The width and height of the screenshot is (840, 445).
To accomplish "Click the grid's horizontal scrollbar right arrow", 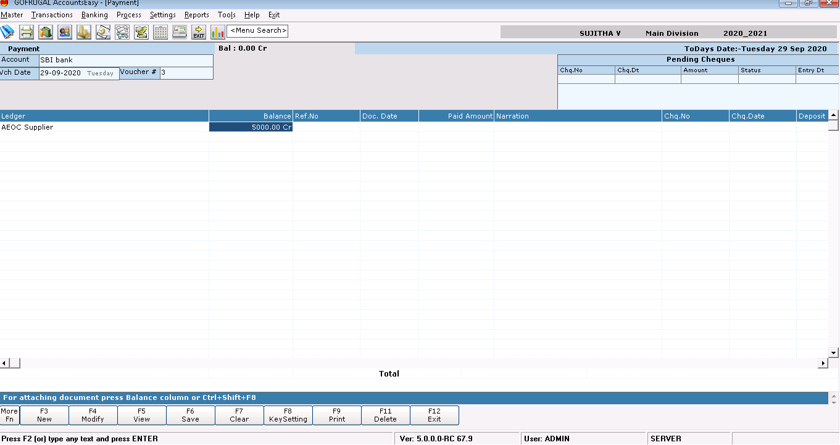I will click(x=823, y=364).
